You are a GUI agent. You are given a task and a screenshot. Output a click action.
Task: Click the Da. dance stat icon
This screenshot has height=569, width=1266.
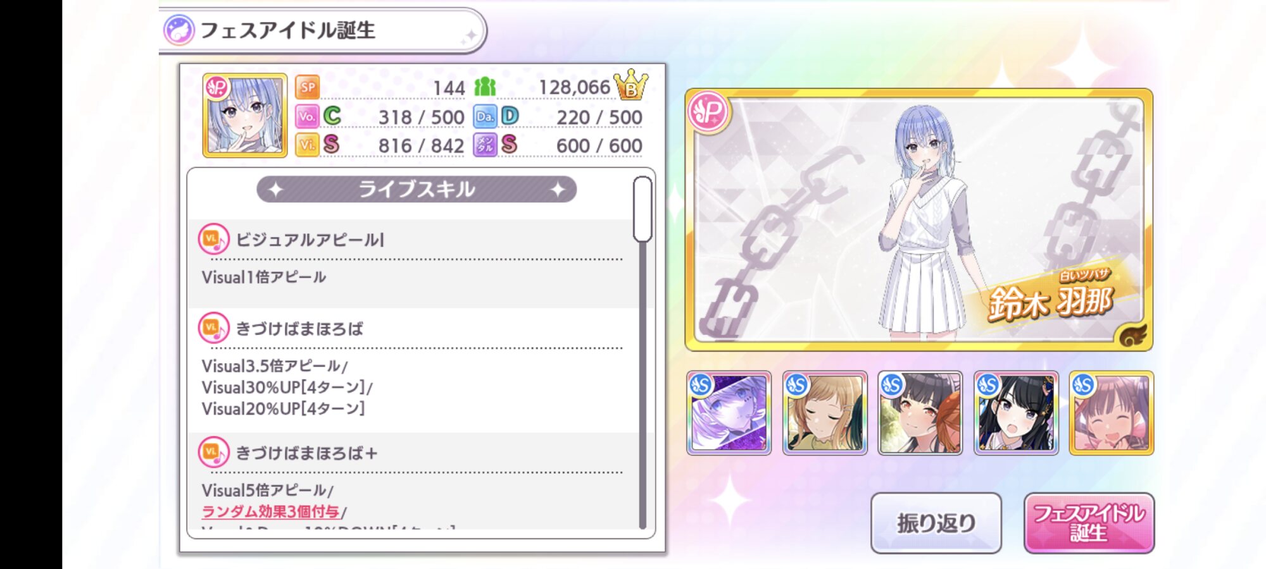point(485,116)
